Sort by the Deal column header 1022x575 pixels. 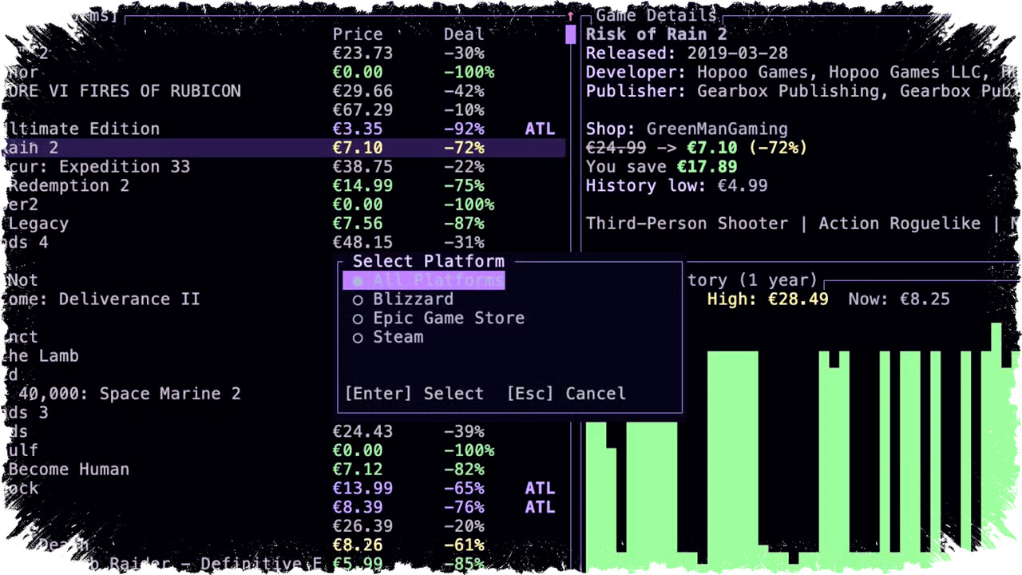(x=463, y=34)
